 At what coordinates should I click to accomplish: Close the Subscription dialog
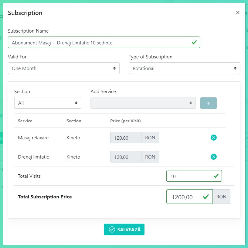(238, 12)
